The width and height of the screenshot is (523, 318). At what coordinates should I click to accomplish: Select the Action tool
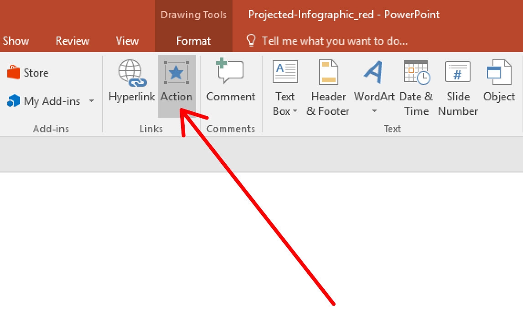[x=176, y=84]
